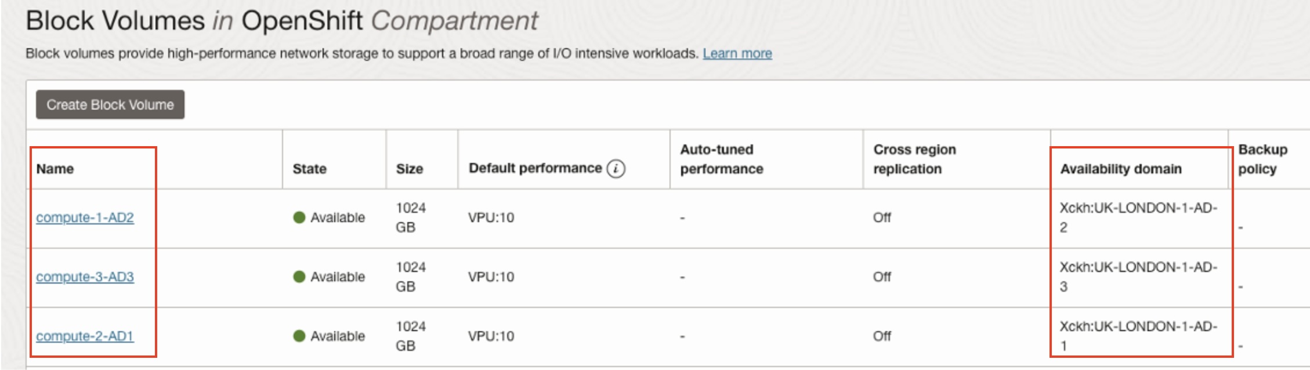Click the Xckh:UK-LONDON-1-AD-3 availability domain cell
Image resolution: width=1310 pixels, height=370 pixels.
tap(1138, 277)
